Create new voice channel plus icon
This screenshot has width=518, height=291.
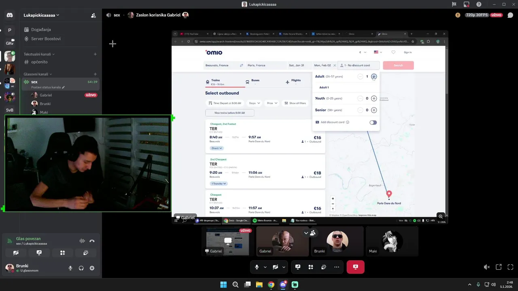pos(95,74)
